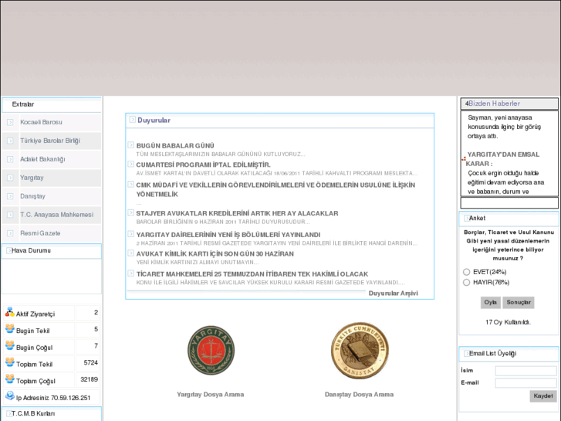
Task: Click arrow icon beside Kocaeli Barosu
Action: [10, 122]
